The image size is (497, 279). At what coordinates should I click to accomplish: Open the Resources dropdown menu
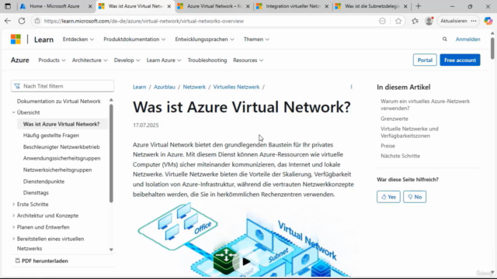click(x=248, y=60)
